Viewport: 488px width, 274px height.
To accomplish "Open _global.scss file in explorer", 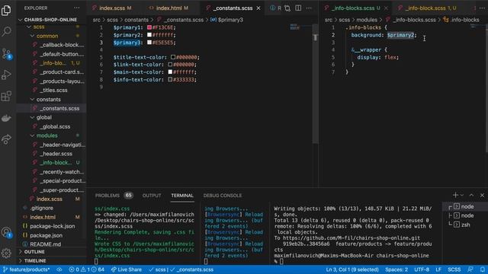I will [x=55, y=127].
